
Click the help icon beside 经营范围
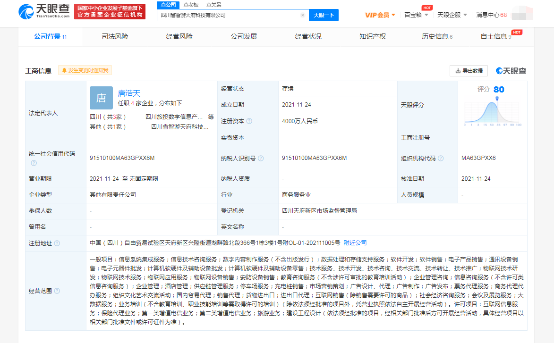(57, 291)
